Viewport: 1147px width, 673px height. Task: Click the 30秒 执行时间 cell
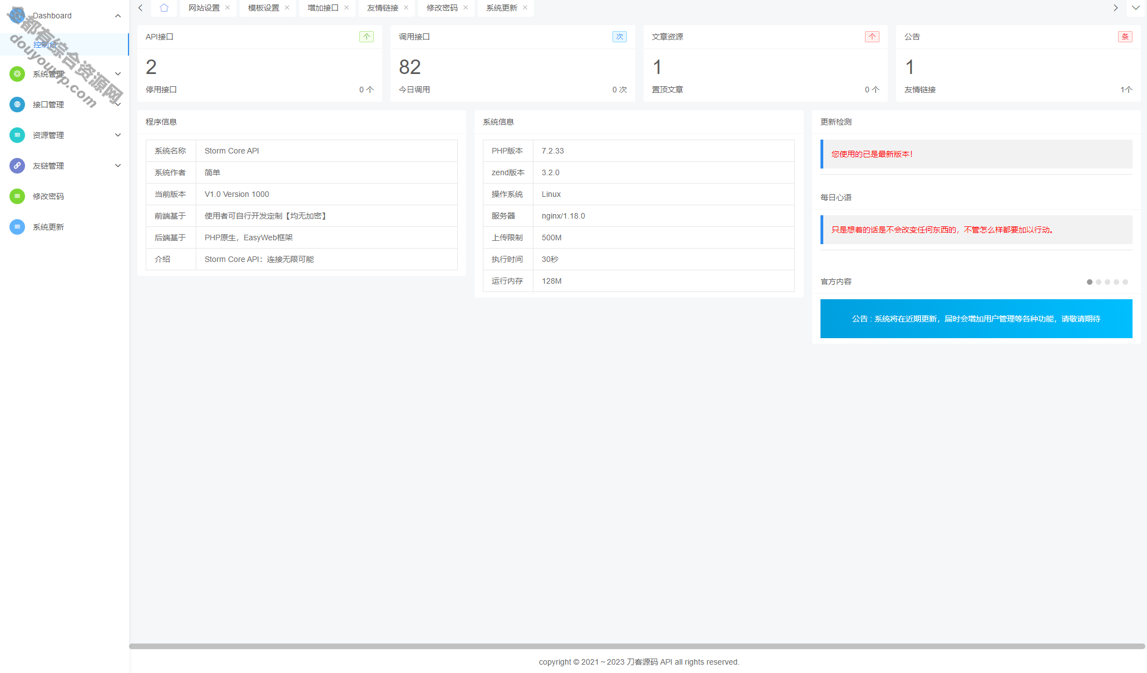point(664,259)
